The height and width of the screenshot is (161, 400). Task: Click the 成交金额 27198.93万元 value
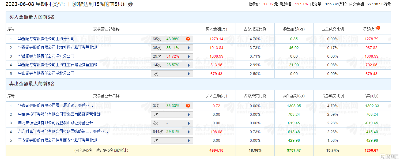click(379, 4)
